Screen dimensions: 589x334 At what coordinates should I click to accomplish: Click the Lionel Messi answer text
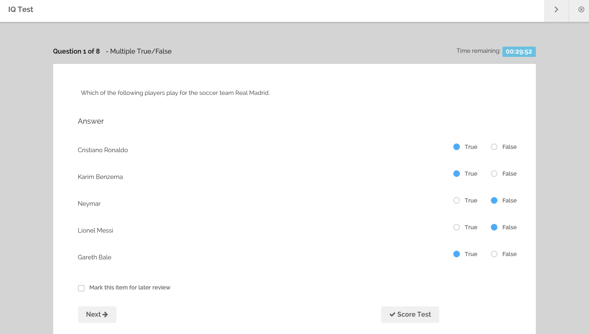(95, 231)
